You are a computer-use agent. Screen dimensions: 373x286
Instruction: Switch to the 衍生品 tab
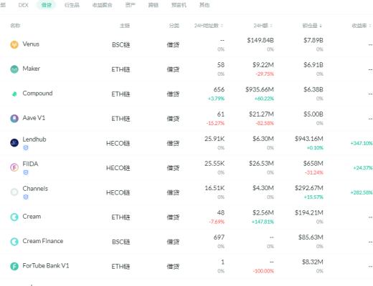72,5
